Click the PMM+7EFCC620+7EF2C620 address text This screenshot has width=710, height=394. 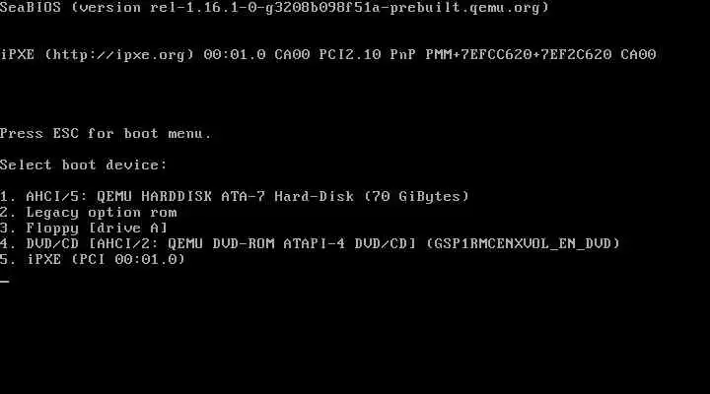coord(519,55)
